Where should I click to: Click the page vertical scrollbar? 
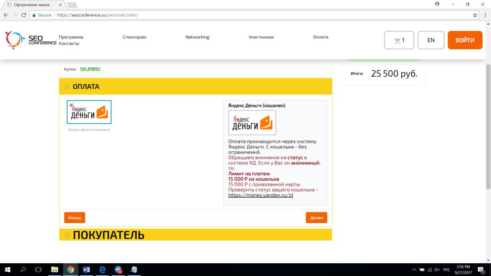tap(488, 127)
